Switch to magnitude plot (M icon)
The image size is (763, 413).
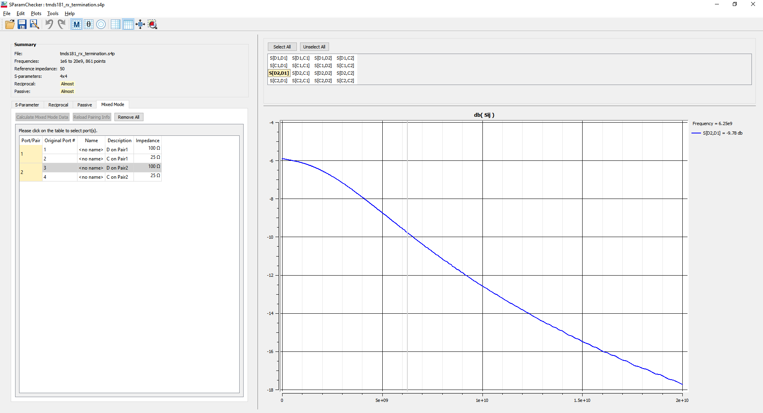click(x=76, y=24)
